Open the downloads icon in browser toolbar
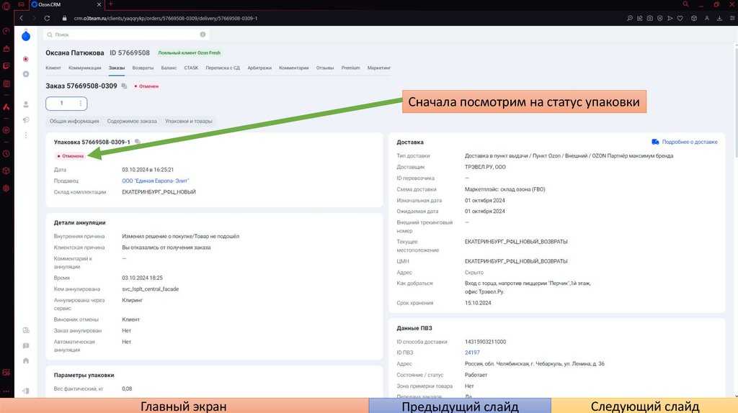This screenshot has width=738, height=413. pyautogui.click(x=719, y=18)
